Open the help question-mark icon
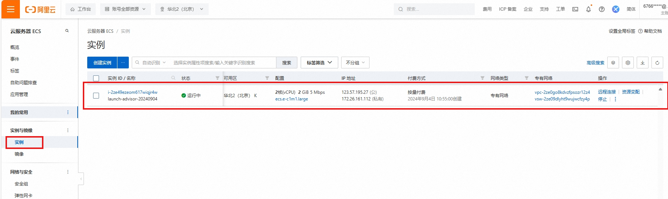 coord(602,9)
